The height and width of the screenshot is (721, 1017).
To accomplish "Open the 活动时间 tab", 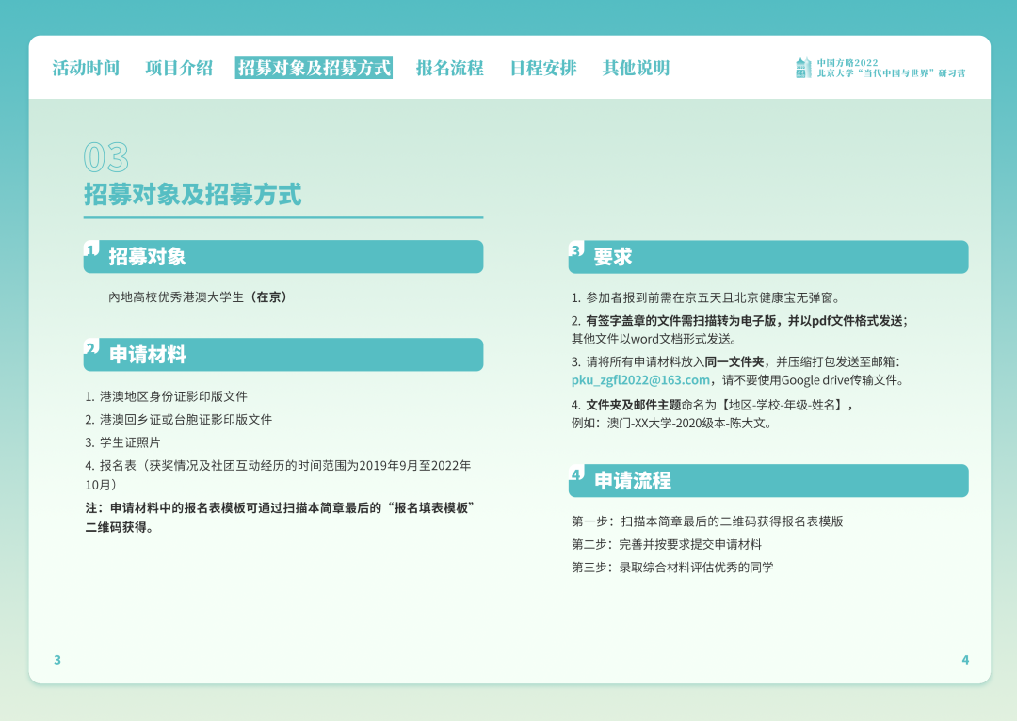I will tap(86, 68).
